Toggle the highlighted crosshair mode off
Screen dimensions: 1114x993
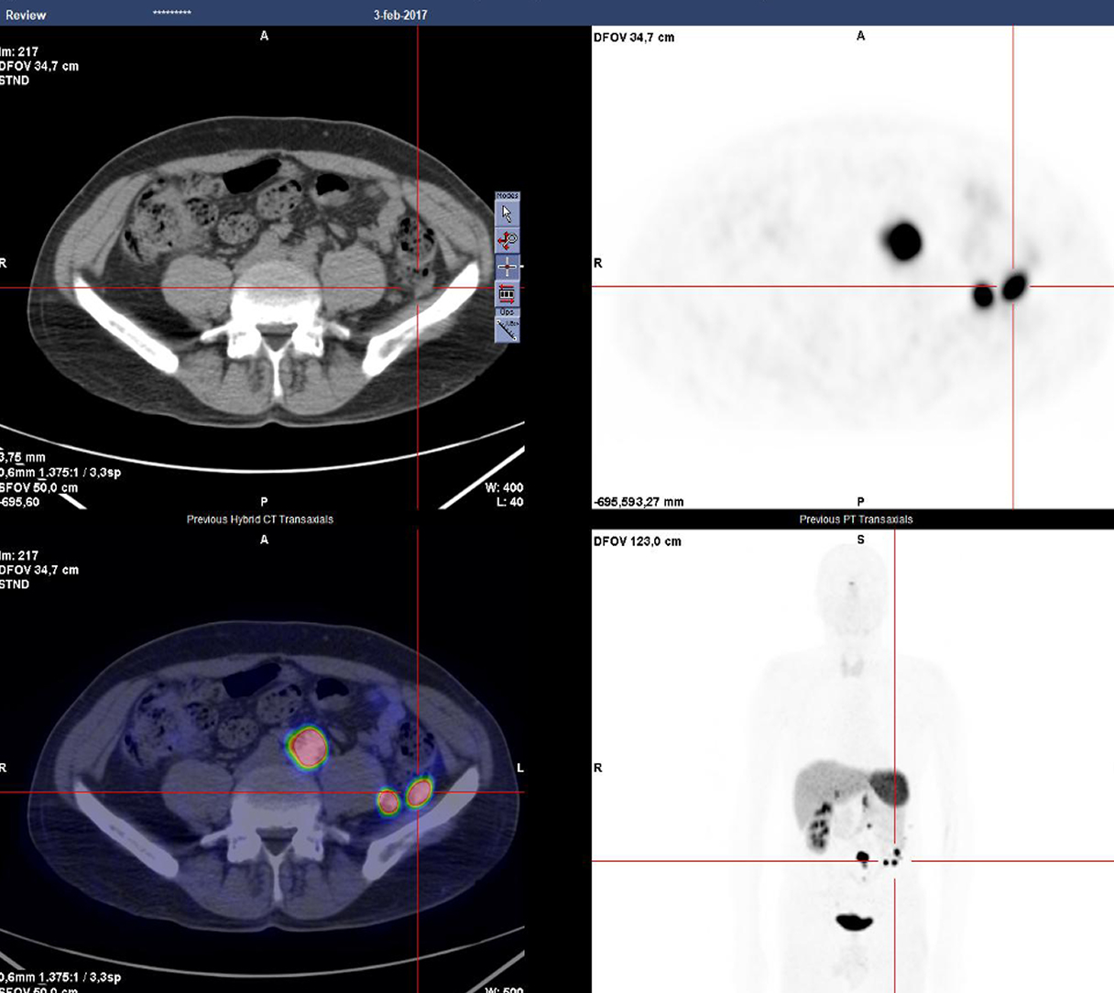coord(508,265)
